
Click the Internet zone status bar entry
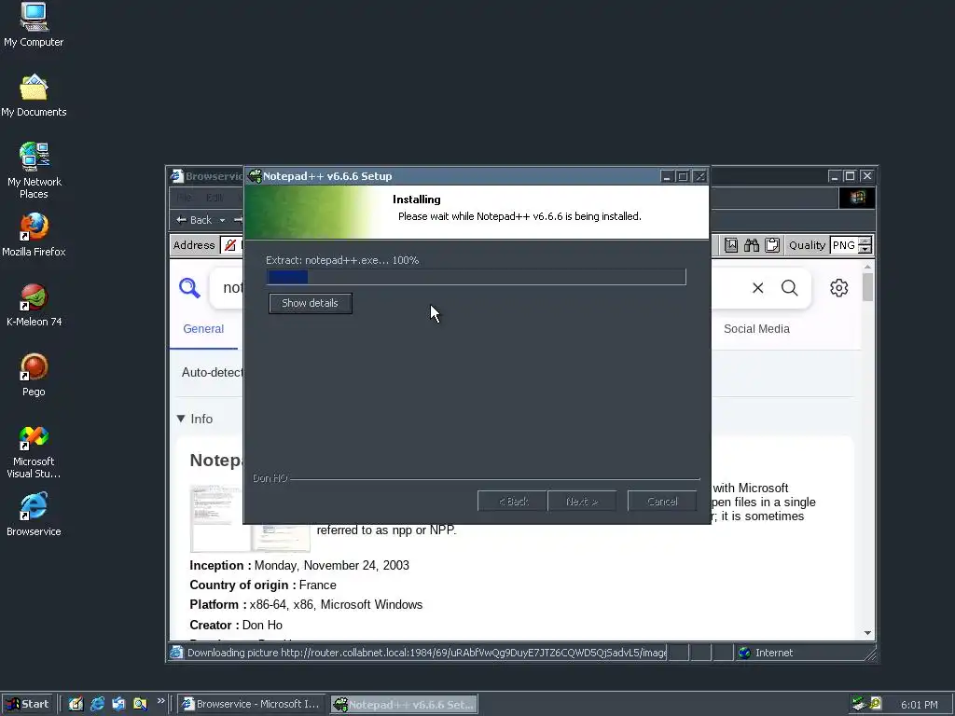pos(766,653)
